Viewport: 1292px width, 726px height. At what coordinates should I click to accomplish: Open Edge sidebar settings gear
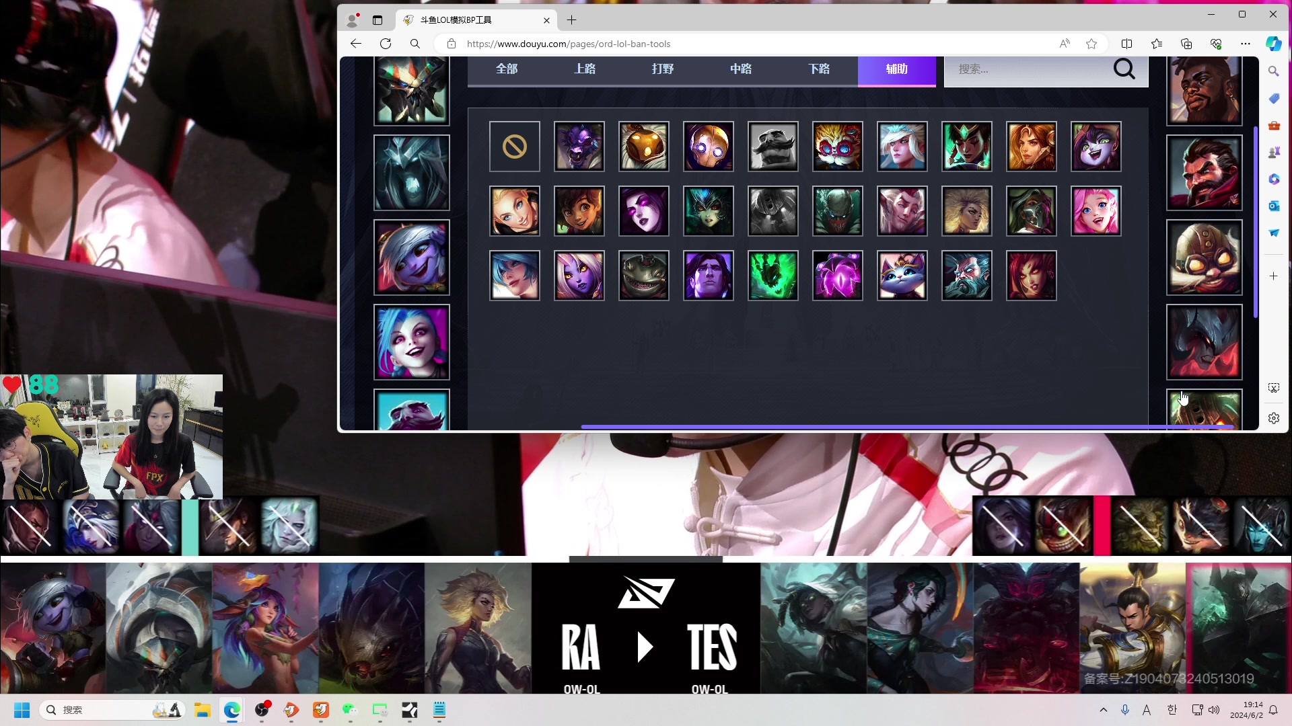point(1273,418)
